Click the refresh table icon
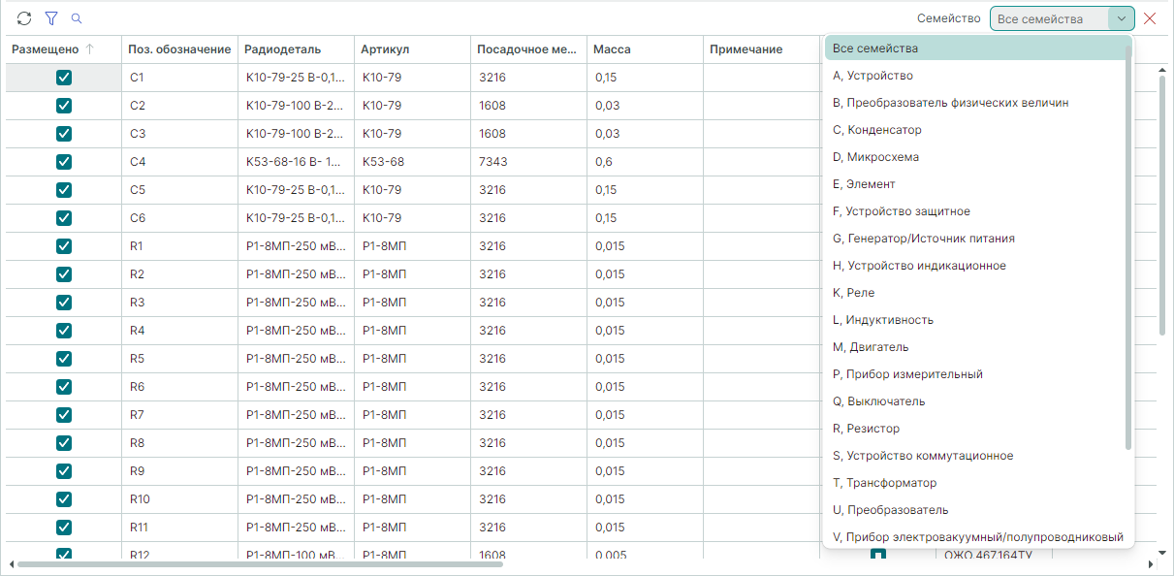 (x=24, y=18)
